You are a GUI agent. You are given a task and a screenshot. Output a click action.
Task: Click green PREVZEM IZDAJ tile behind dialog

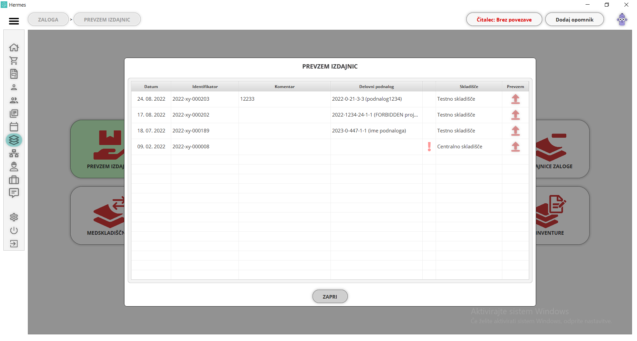click(x=98, y=149)
